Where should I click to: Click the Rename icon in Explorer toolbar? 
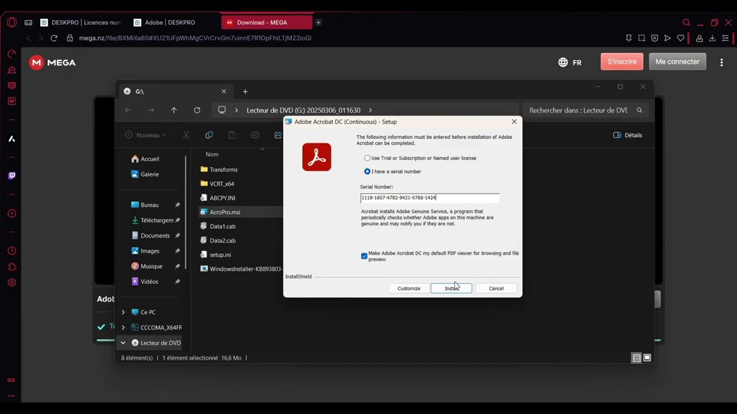click(255, 135)
